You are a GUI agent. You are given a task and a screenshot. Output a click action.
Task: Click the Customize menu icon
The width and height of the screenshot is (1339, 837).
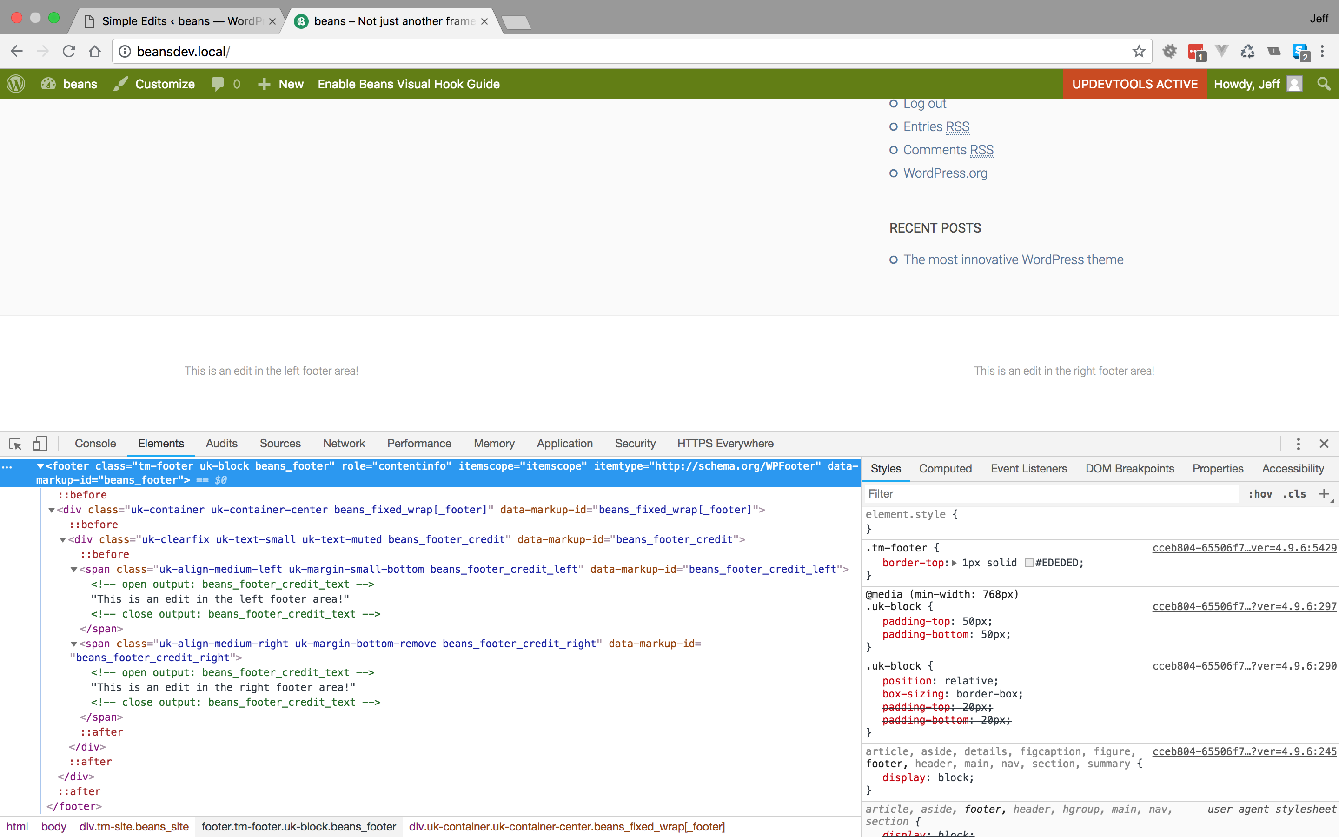[119, 84]
